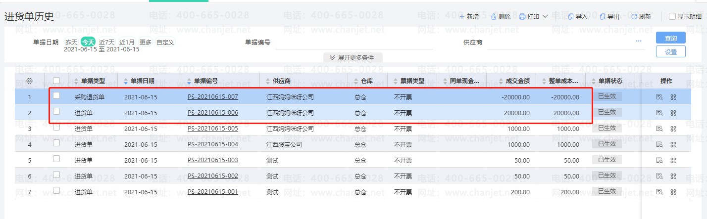Check the box for row PS-20210615-002

[x=56, y=175]
